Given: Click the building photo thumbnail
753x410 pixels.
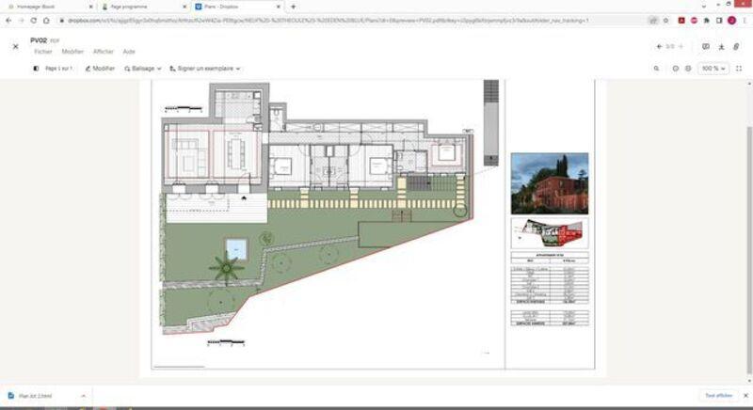Looking at the screenshot, I should (549, 183).
